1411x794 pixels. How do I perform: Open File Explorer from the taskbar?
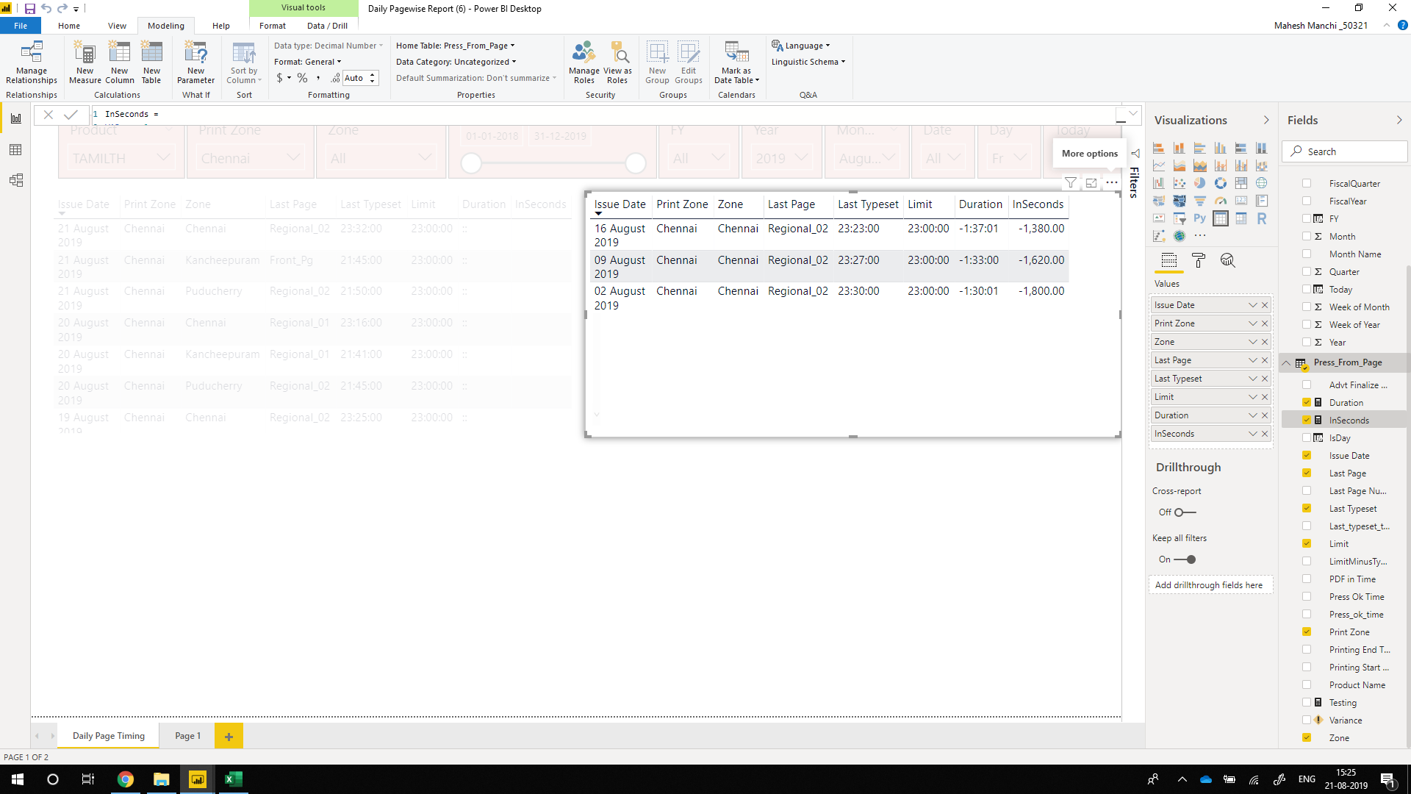click(161, 779)
